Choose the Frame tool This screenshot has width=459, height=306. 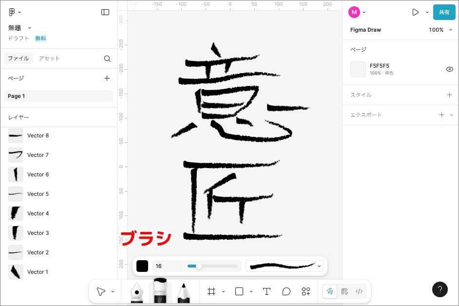211,291
